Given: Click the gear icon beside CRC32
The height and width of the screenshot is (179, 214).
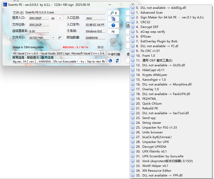Looking at the screenshot, I should tap(133, 22).
